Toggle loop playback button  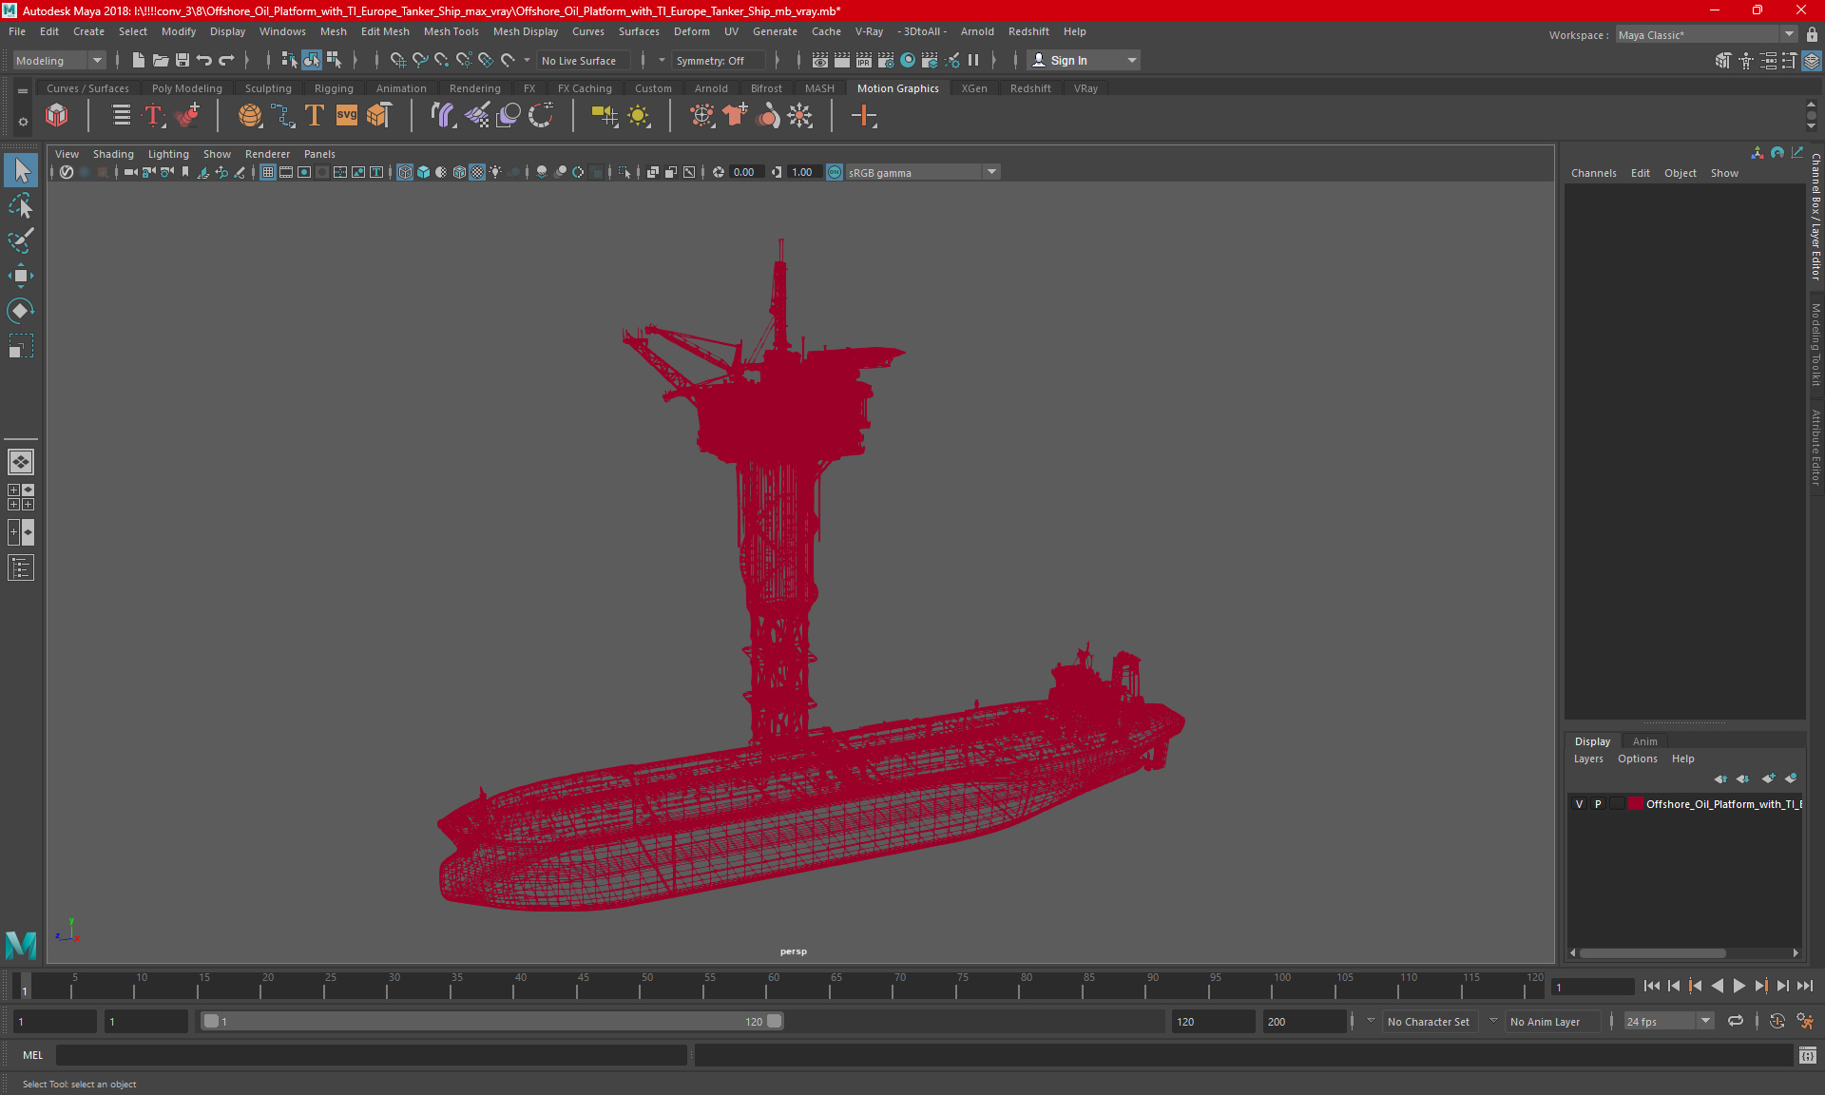coord(1736,1021)
